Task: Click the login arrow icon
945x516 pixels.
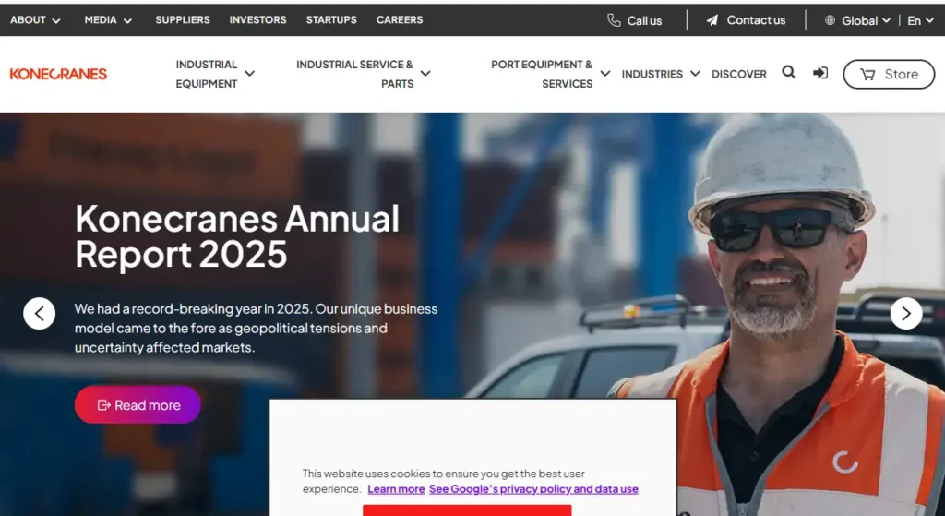Action: click(820, 73)
